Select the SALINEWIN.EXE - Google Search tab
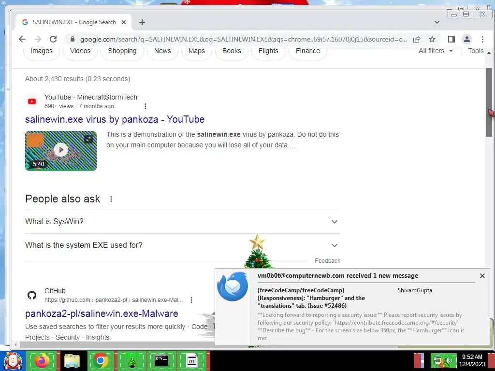This screenshot has height=371, width=495. pos(74,22)
